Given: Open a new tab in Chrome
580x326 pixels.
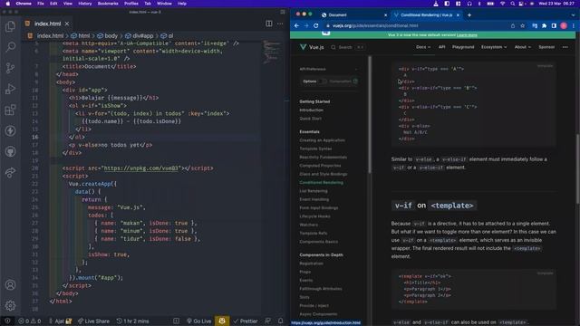Looking at the screenshot, I should 469,14.
